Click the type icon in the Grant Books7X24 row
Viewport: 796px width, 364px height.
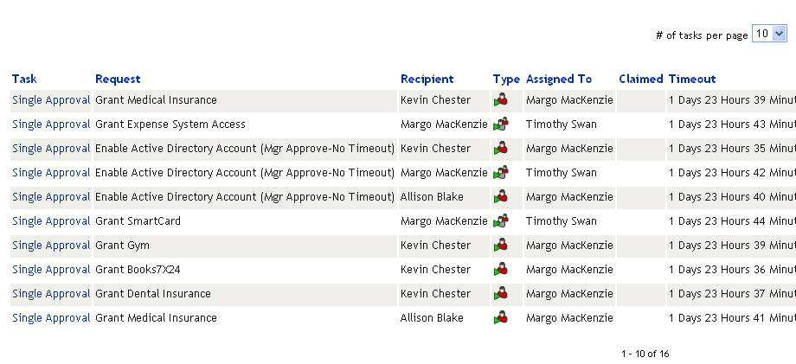500,270
